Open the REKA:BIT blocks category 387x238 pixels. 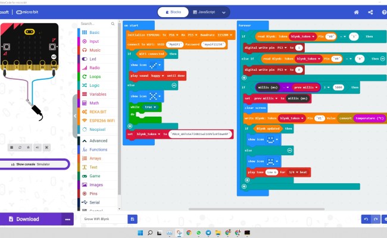tap(97, 112)
